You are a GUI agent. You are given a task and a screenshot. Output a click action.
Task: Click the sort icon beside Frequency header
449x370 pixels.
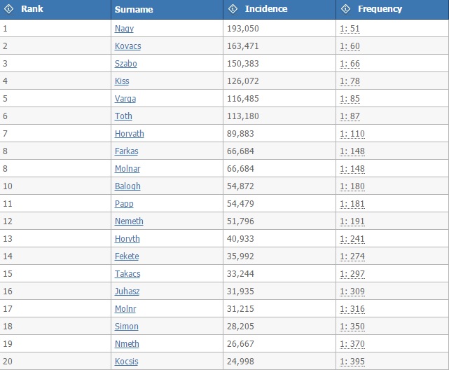coord(345,9)
